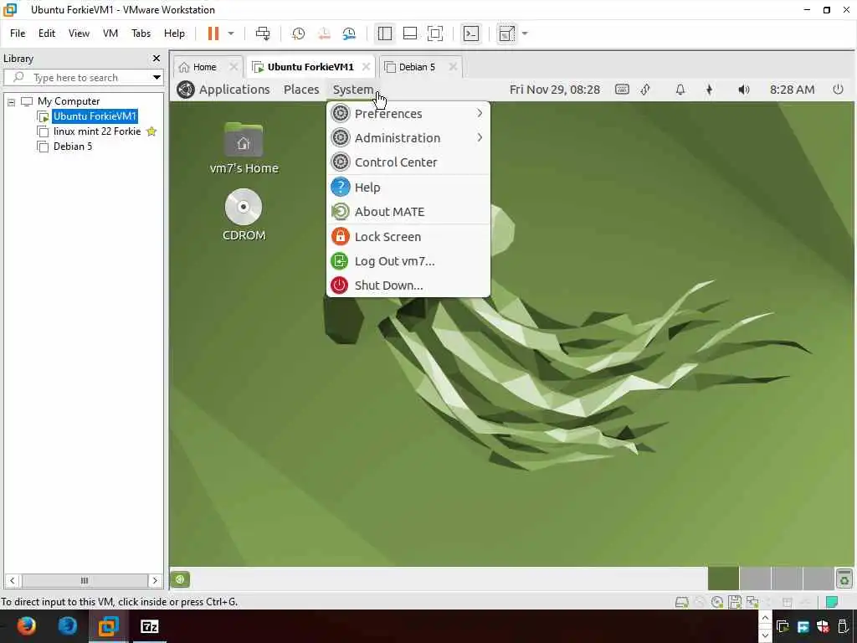This screenshot has width=857, height=643.
Task: Expand the Administration submenu
Action: [x=408, y=138]
